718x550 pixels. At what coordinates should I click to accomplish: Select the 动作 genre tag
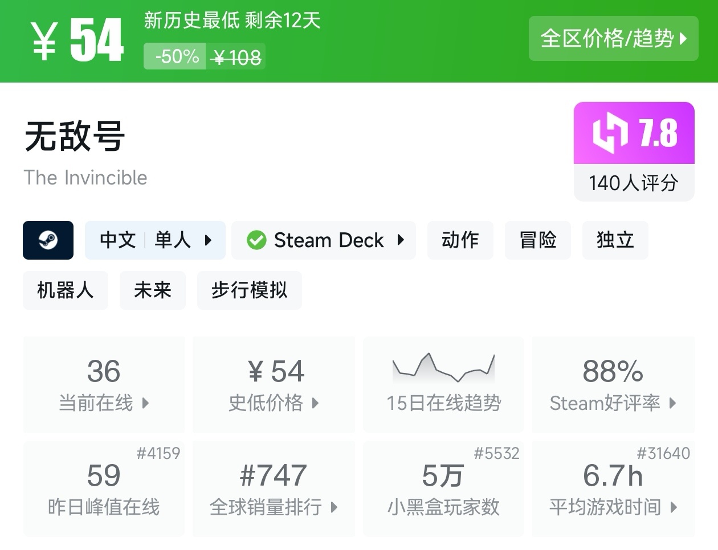click(460, 240)
